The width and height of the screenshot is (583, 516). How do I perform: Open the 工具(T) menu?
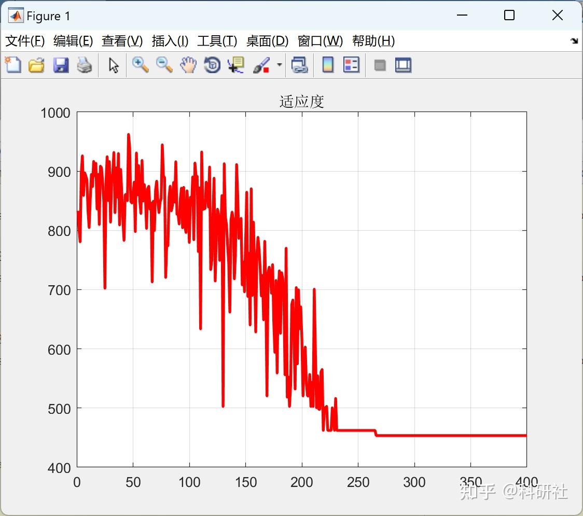(217, 41)
